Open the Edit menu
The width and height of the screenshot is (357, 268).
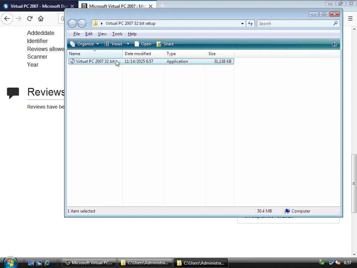[x=89, y=34]
